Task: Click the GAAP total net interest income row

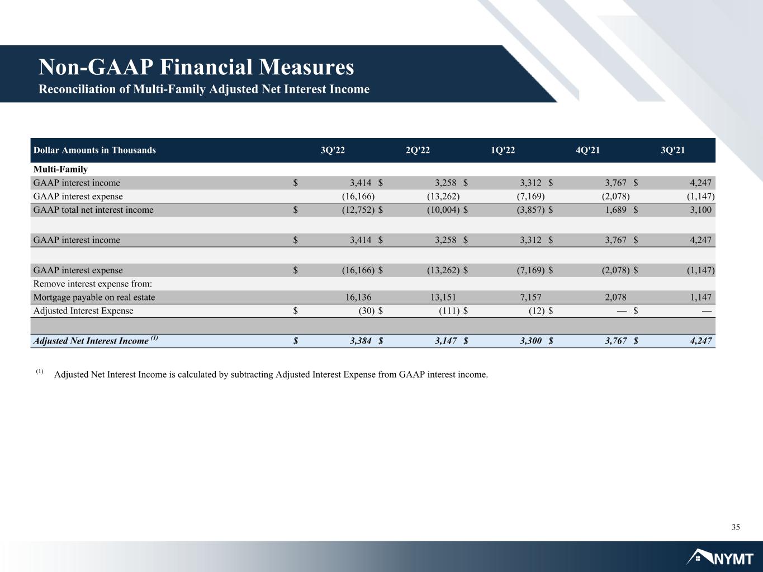Action: [x=373, y=210]
